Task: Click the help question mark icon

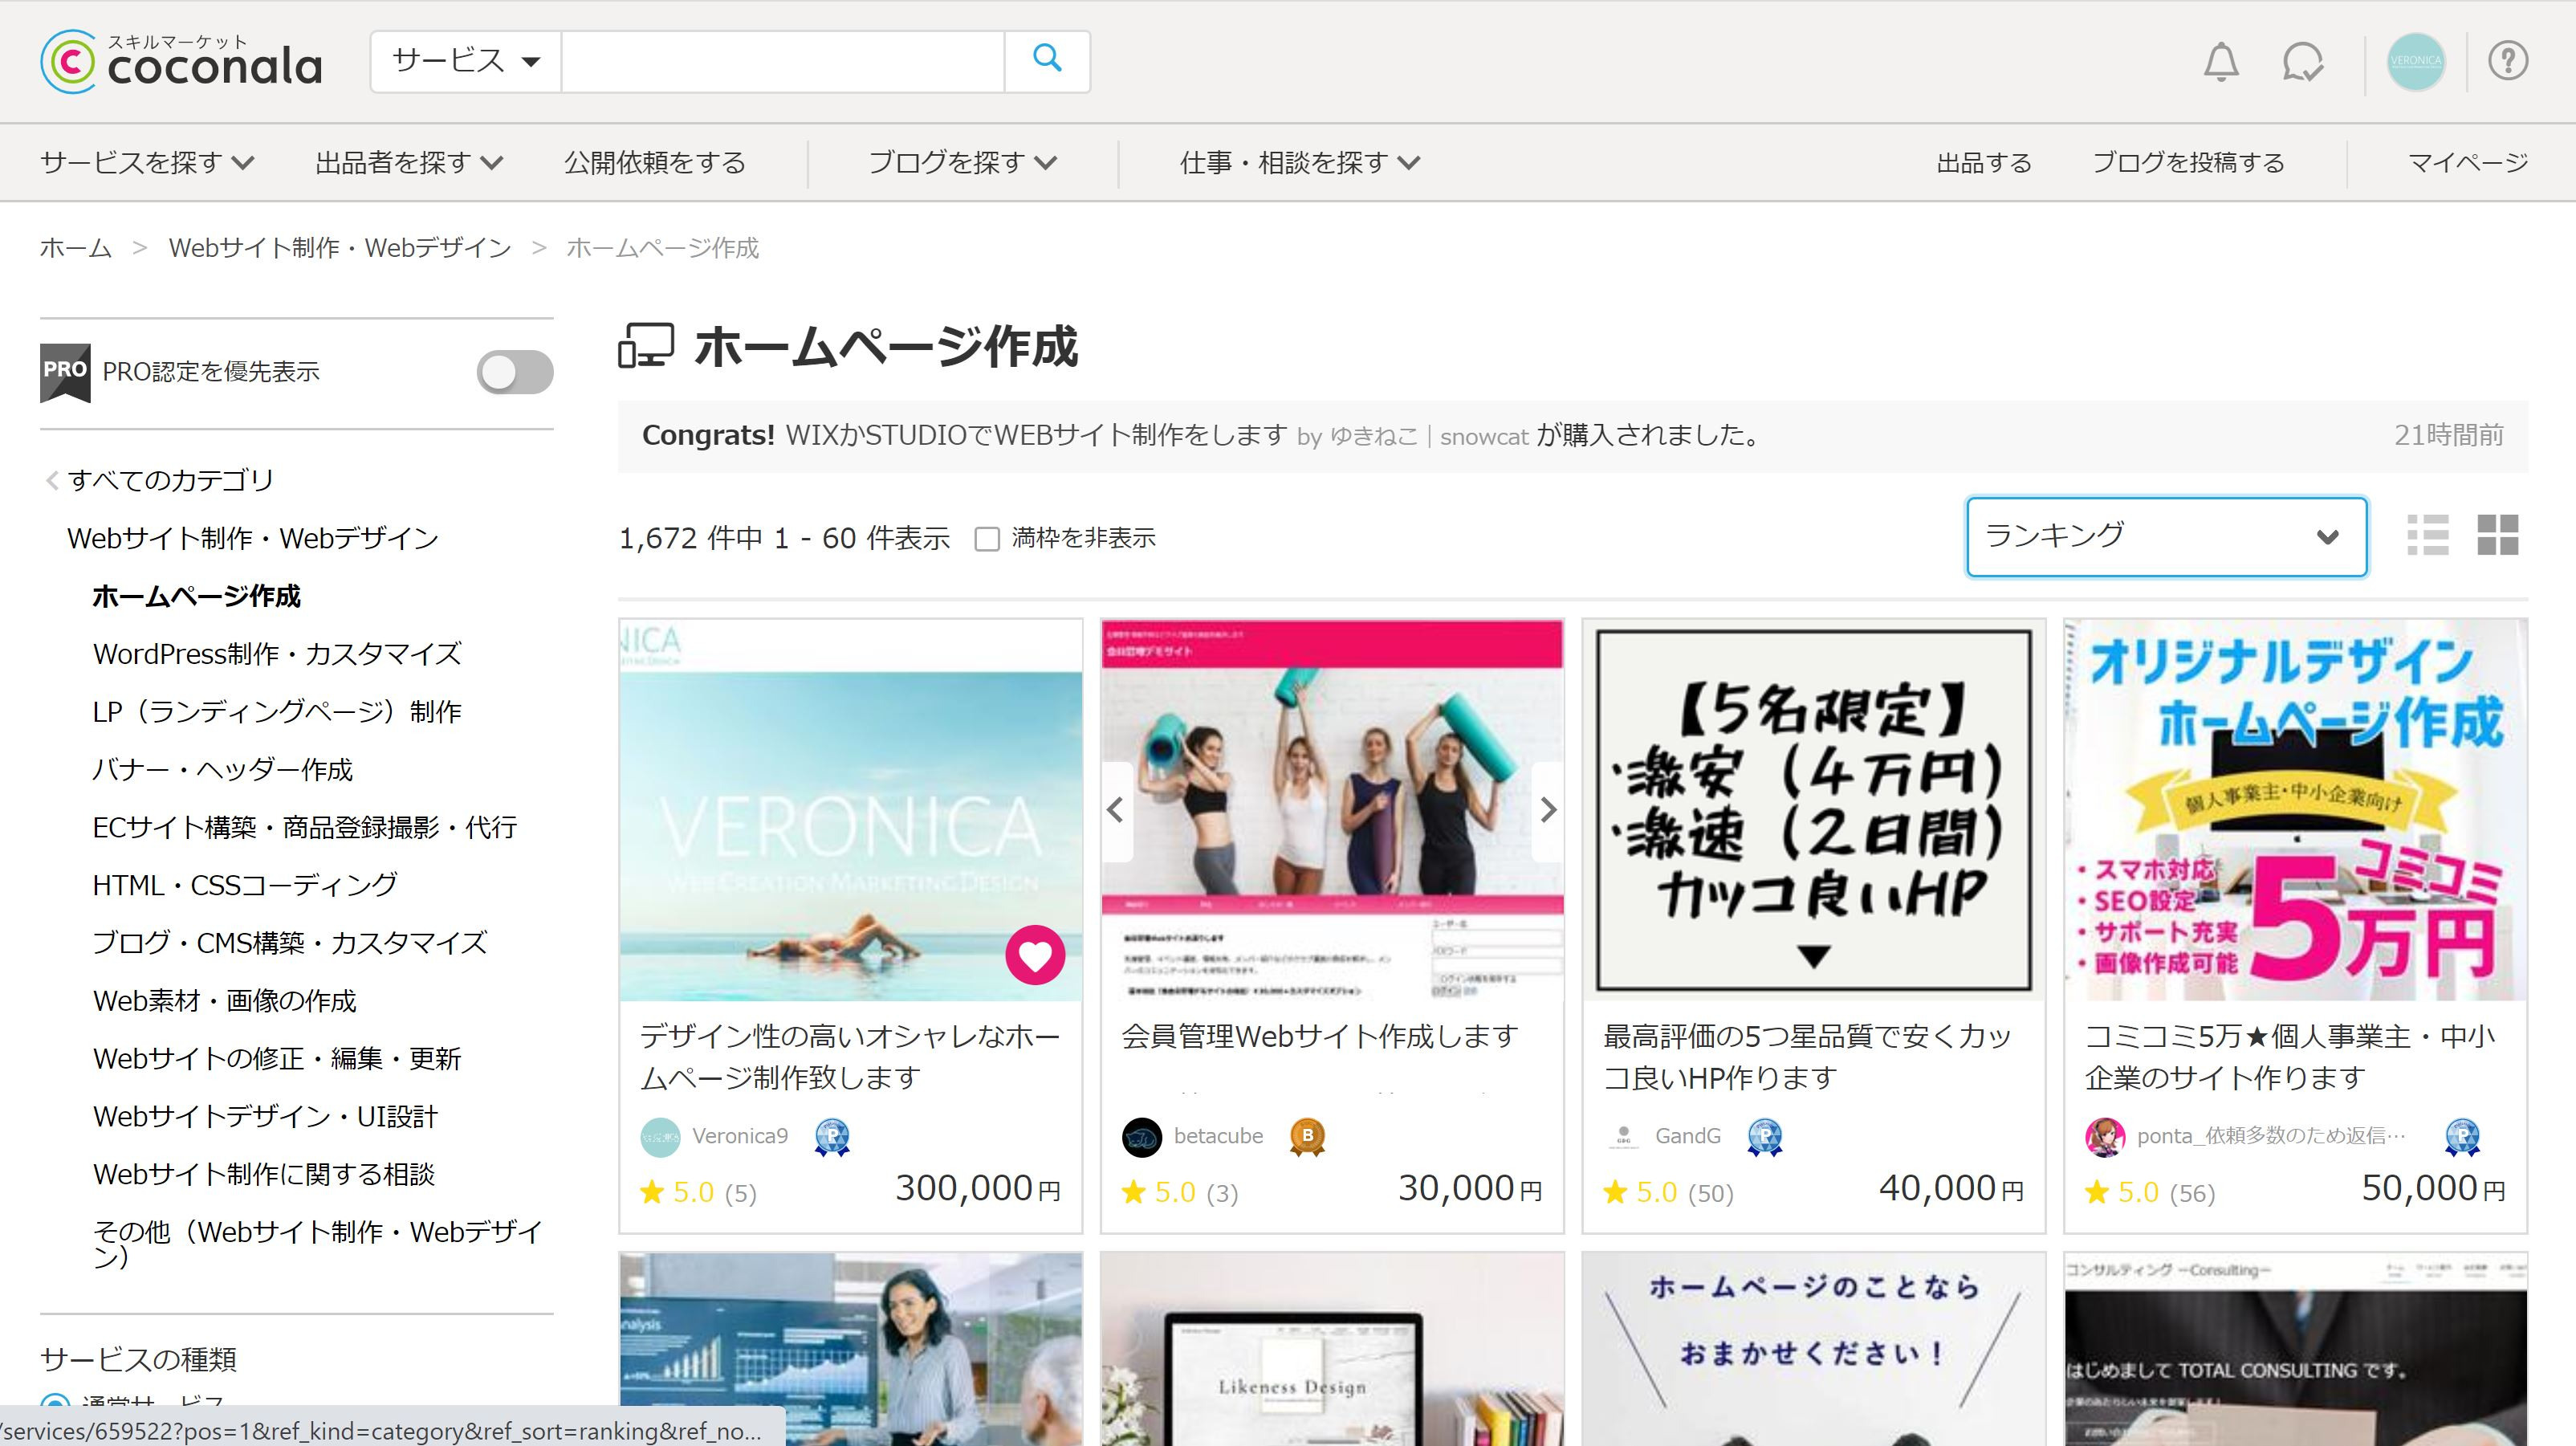Action: pos(2508,62)
